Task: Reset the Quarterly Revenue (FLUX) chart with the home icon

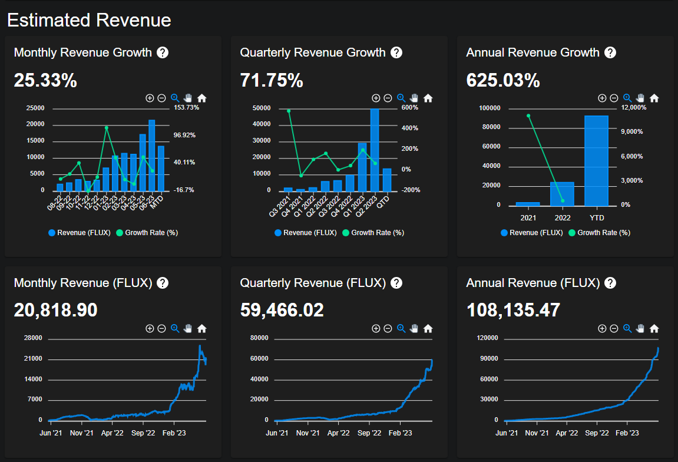Action: coord(428,329)
